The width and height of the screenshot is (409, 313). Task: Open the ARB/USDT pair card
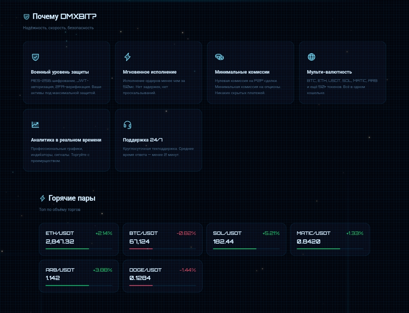(x=79, y=276)
